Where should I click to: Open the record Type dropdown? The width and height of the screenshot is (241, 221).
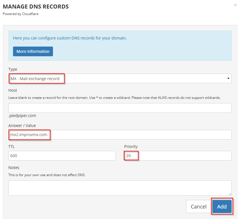pyautogui.click(x=120, y=78)
